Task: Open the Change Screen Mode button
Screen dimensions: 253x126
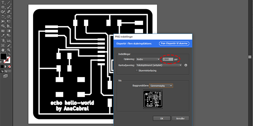Action: [6, 76]
